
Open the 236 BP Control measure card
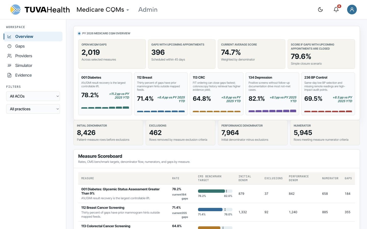coord(328,94)
